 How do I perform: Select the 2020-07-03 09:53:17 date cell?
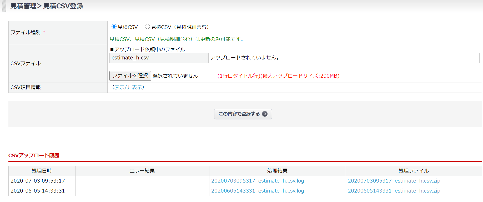pyautogui.click(x=38, y=181)
